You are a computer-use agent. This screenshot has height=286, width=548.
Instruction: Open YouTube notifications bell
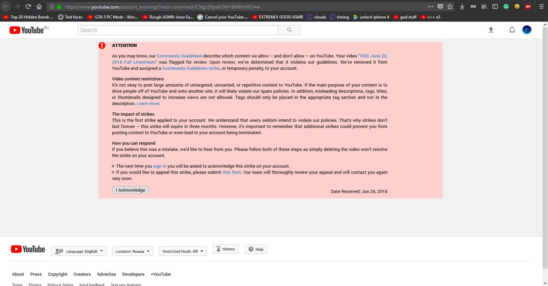(512, 30)
